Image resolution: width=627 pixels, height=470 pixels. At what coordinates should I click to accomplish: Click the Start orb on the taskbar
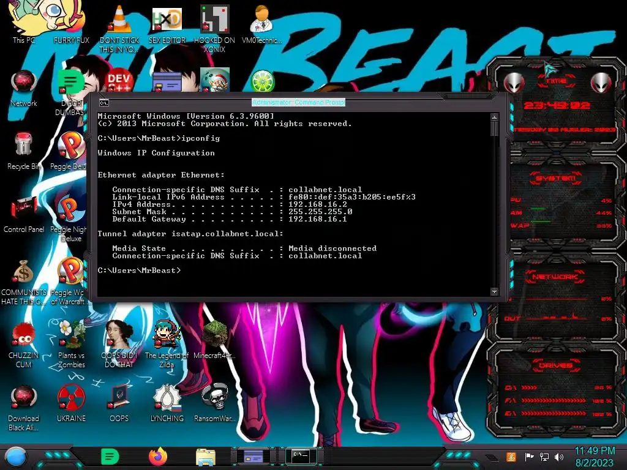(16, 457)
